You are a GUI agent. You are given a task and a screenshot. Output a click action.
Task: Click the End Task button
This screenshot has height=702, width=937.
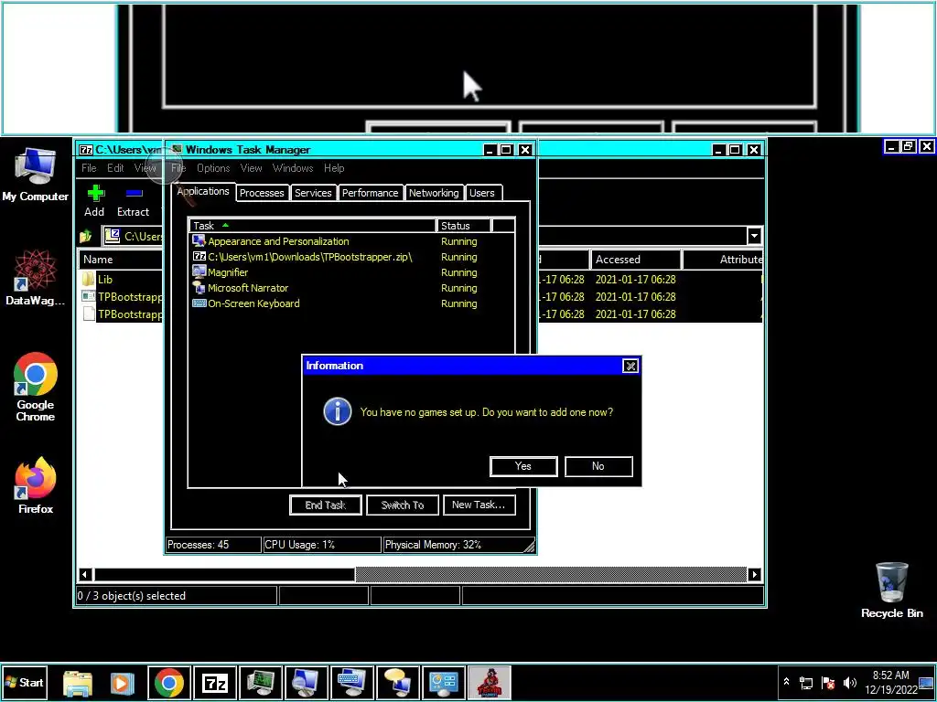coord(326,505)
